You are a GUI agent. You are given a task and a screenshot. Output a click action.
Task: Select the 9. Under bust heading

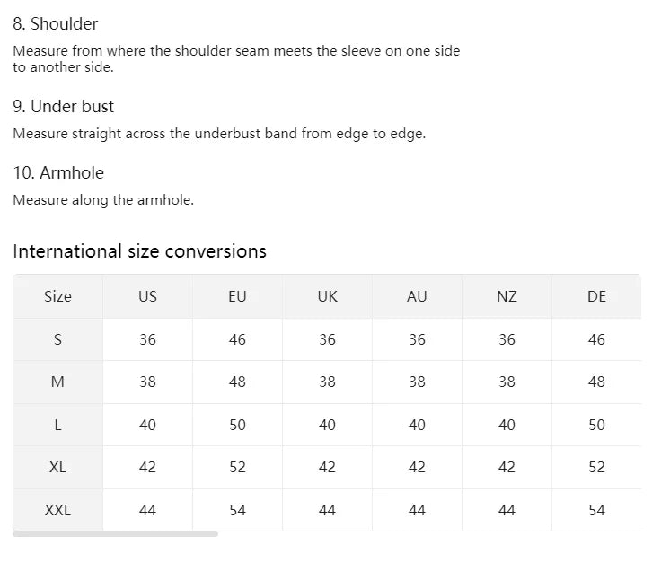64,107
